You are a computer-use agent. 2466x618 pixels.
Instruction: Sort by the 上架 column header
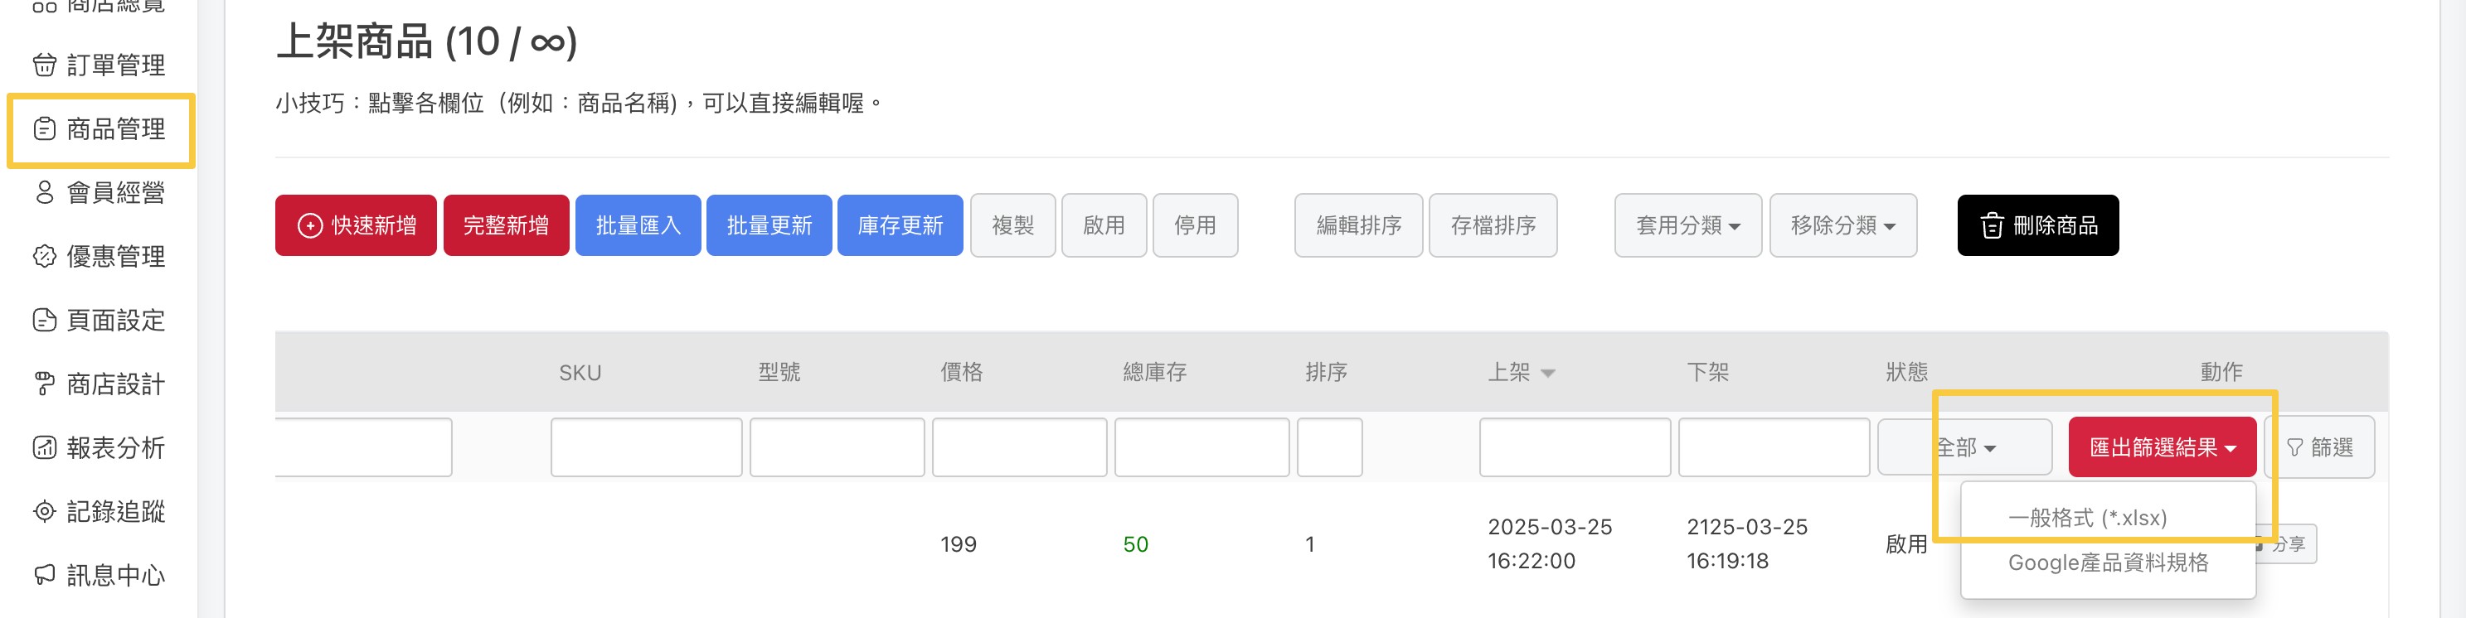point(1520,372)
